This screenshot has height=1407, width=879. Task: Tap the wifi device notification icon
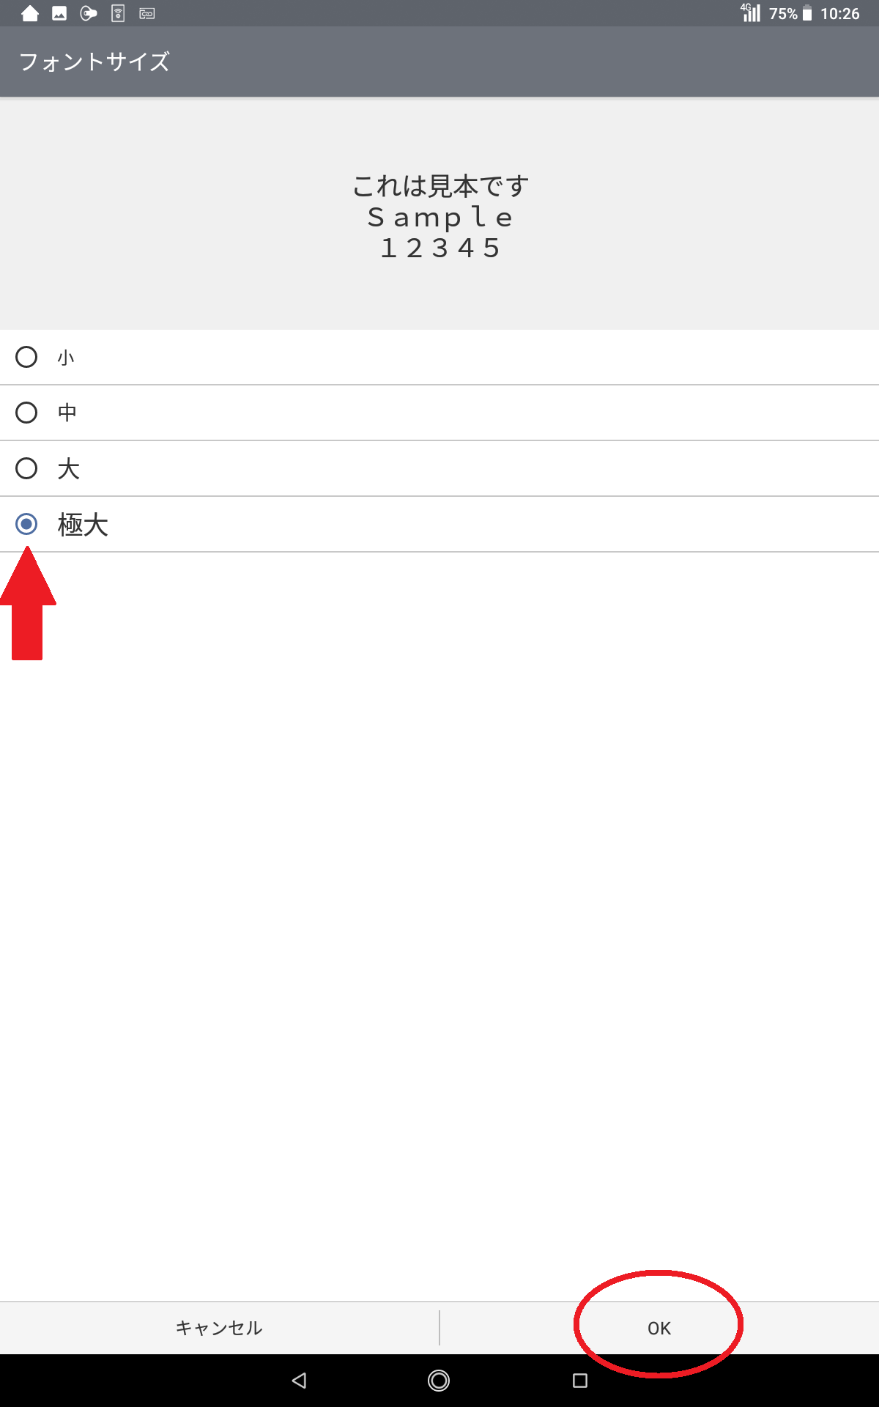point(118,13)
